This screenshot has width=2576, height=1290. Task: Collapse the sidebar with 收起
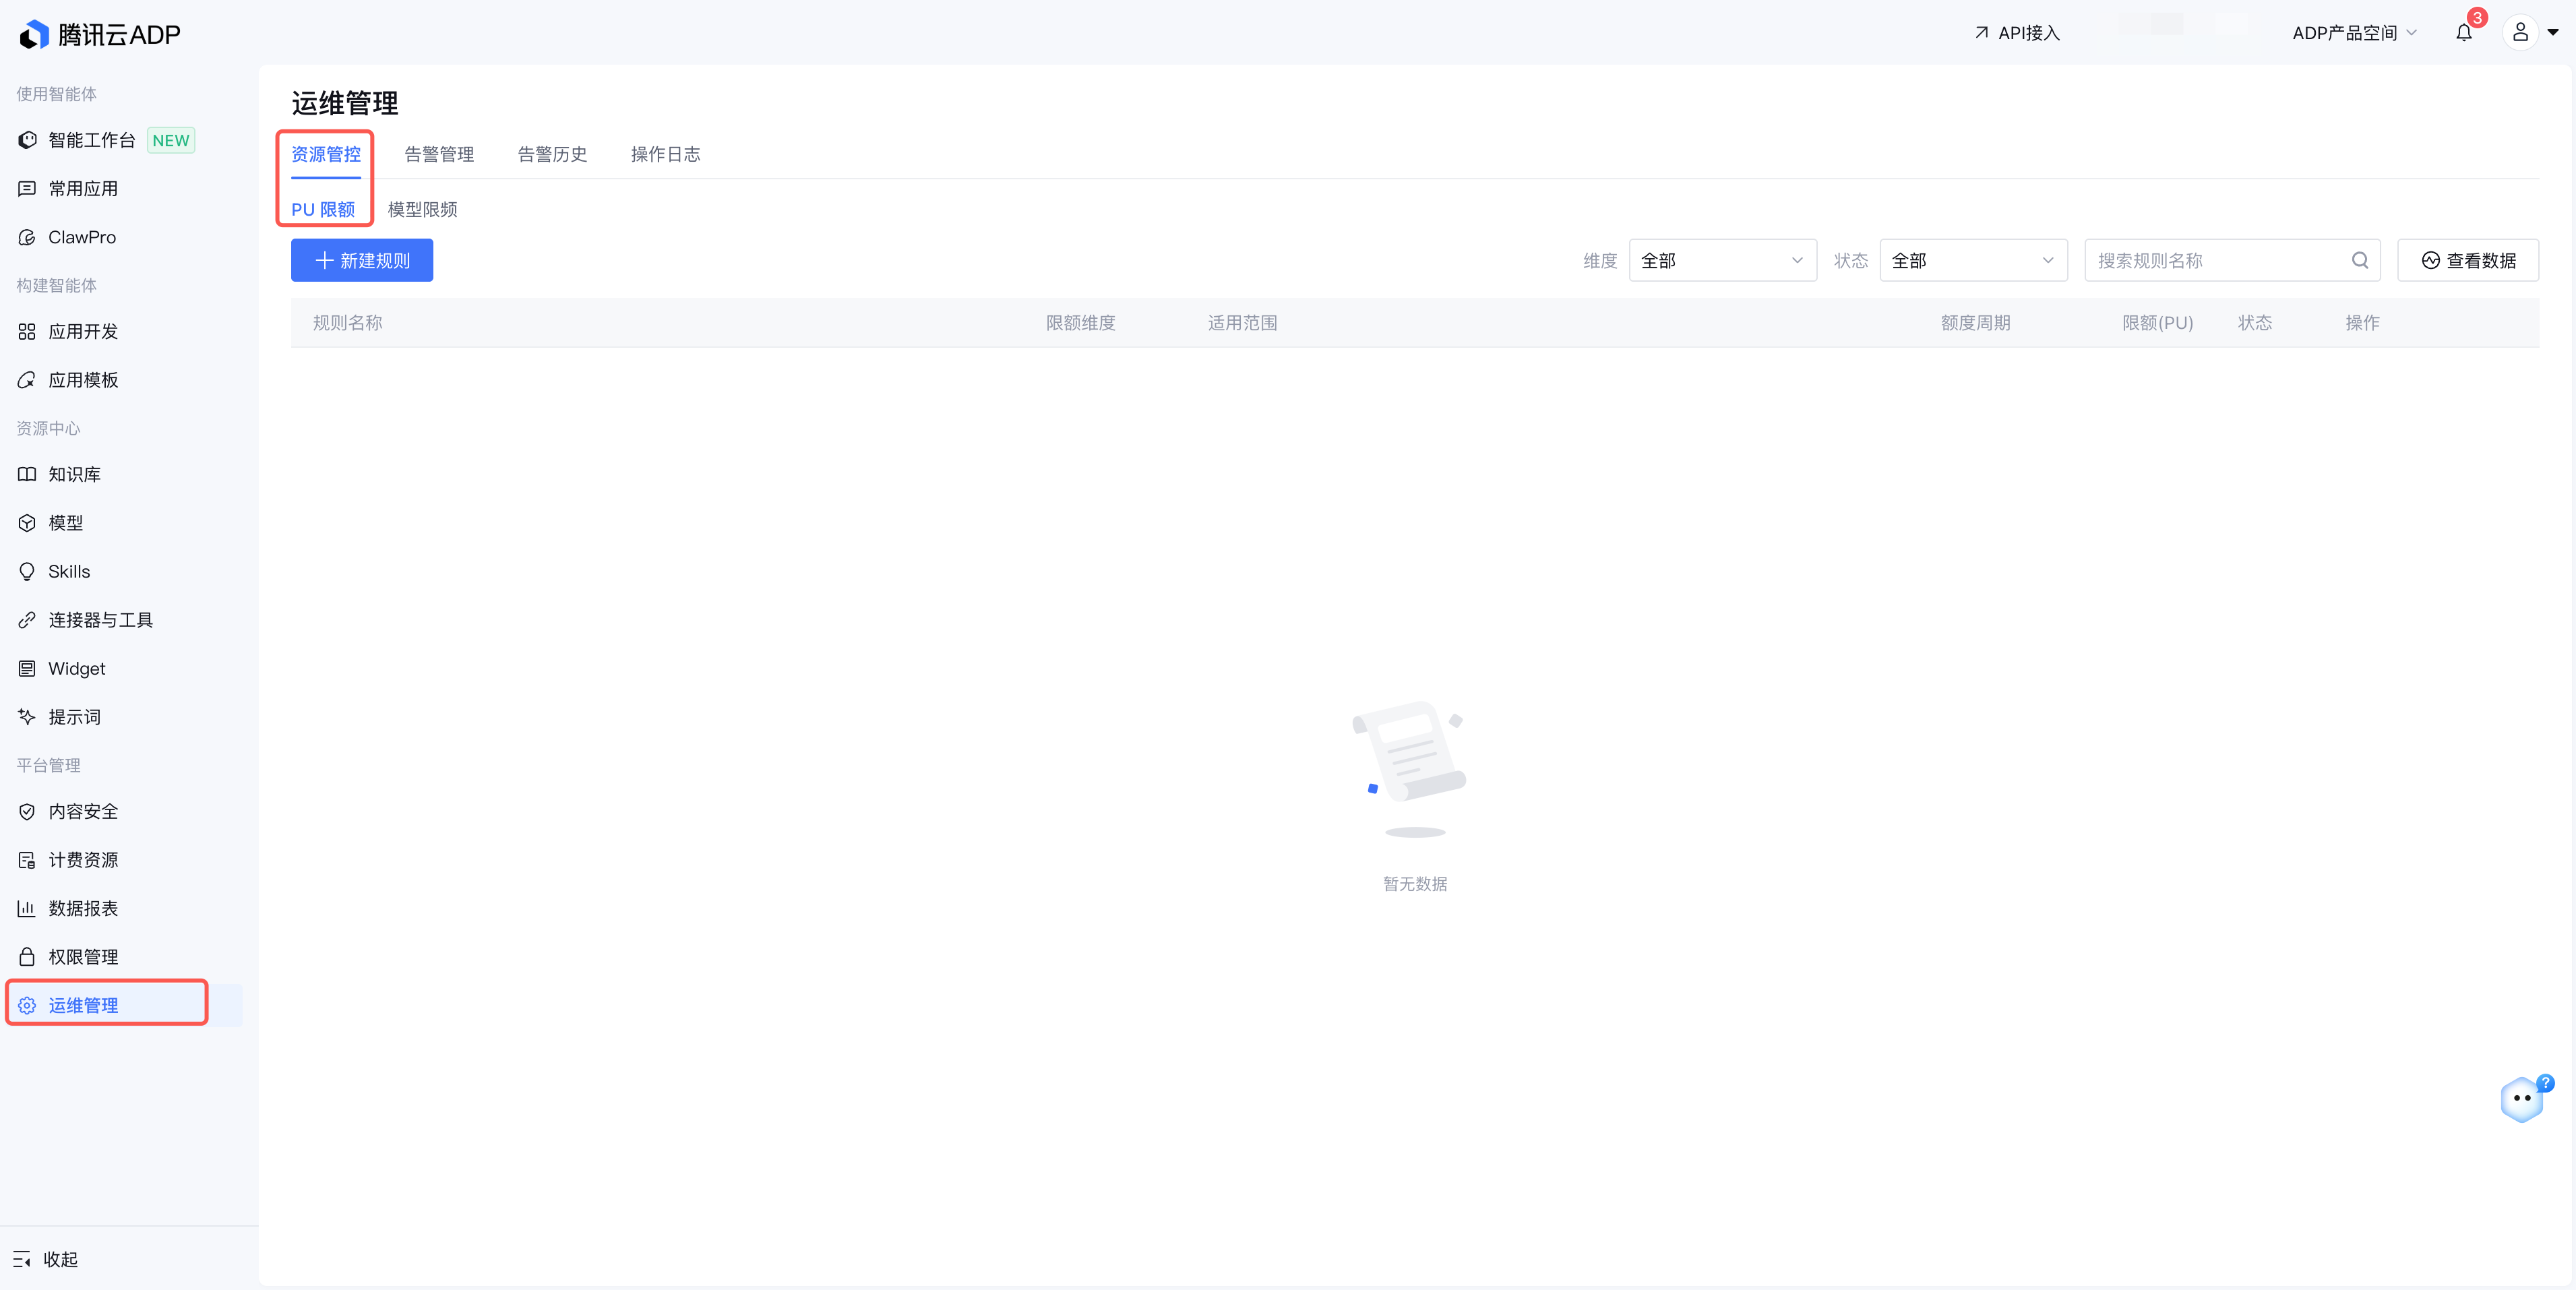point(45,1260)
